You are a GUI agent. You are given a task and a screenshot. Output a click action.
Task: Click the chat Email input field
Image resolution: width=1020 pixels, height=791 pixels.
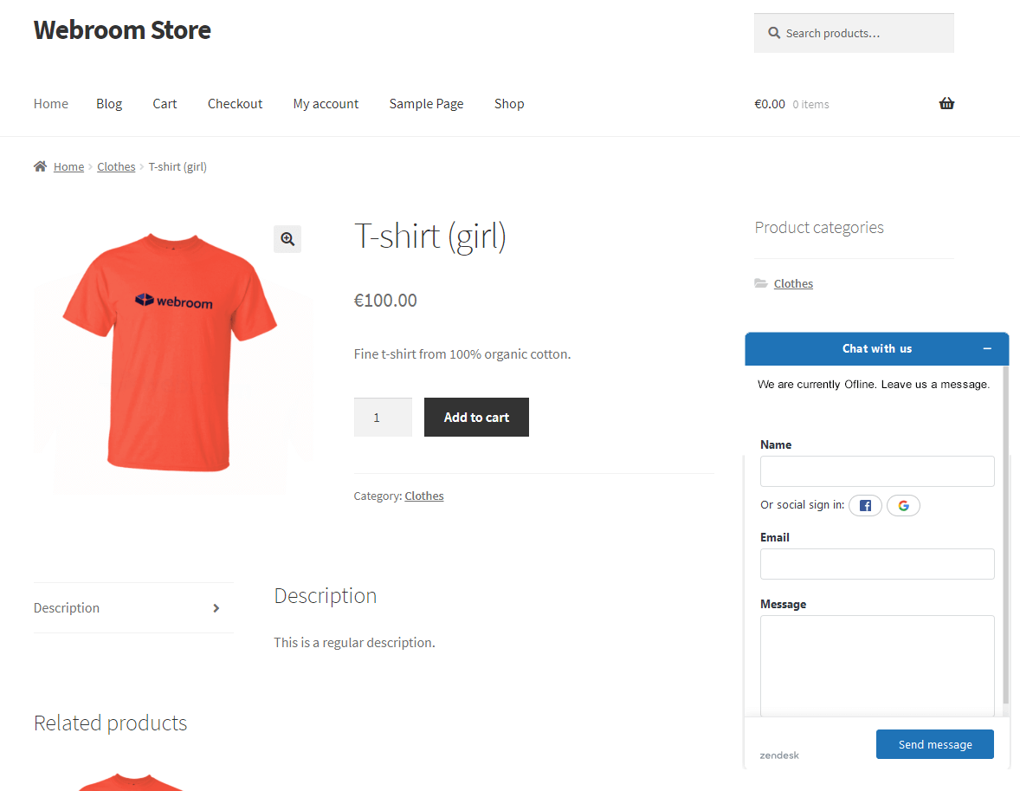pos(877,564)
